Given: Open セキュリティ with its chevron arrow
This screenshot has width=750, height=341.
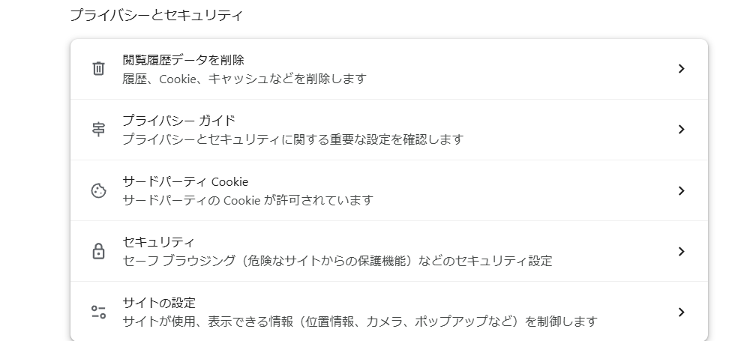Looking at the screenshot, I should pyautogui.click(x=681, y=251).
